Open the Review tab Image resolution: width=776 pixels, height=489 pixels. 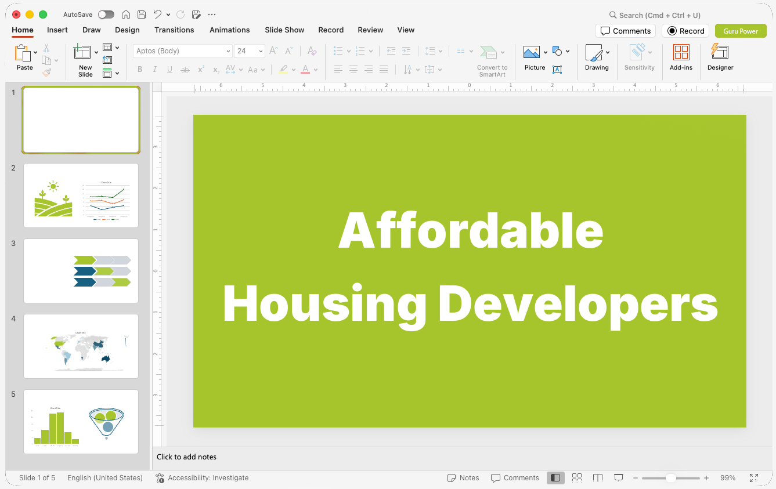pos(370,30)
